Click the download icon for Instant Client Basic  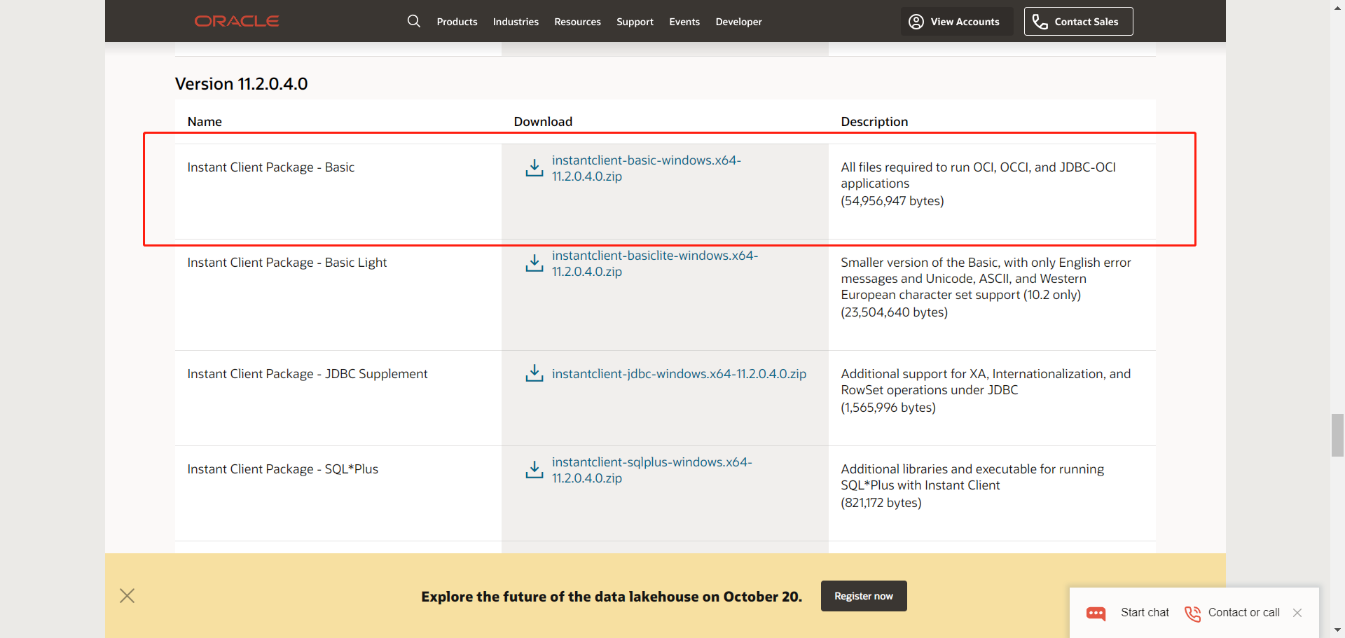534,168
